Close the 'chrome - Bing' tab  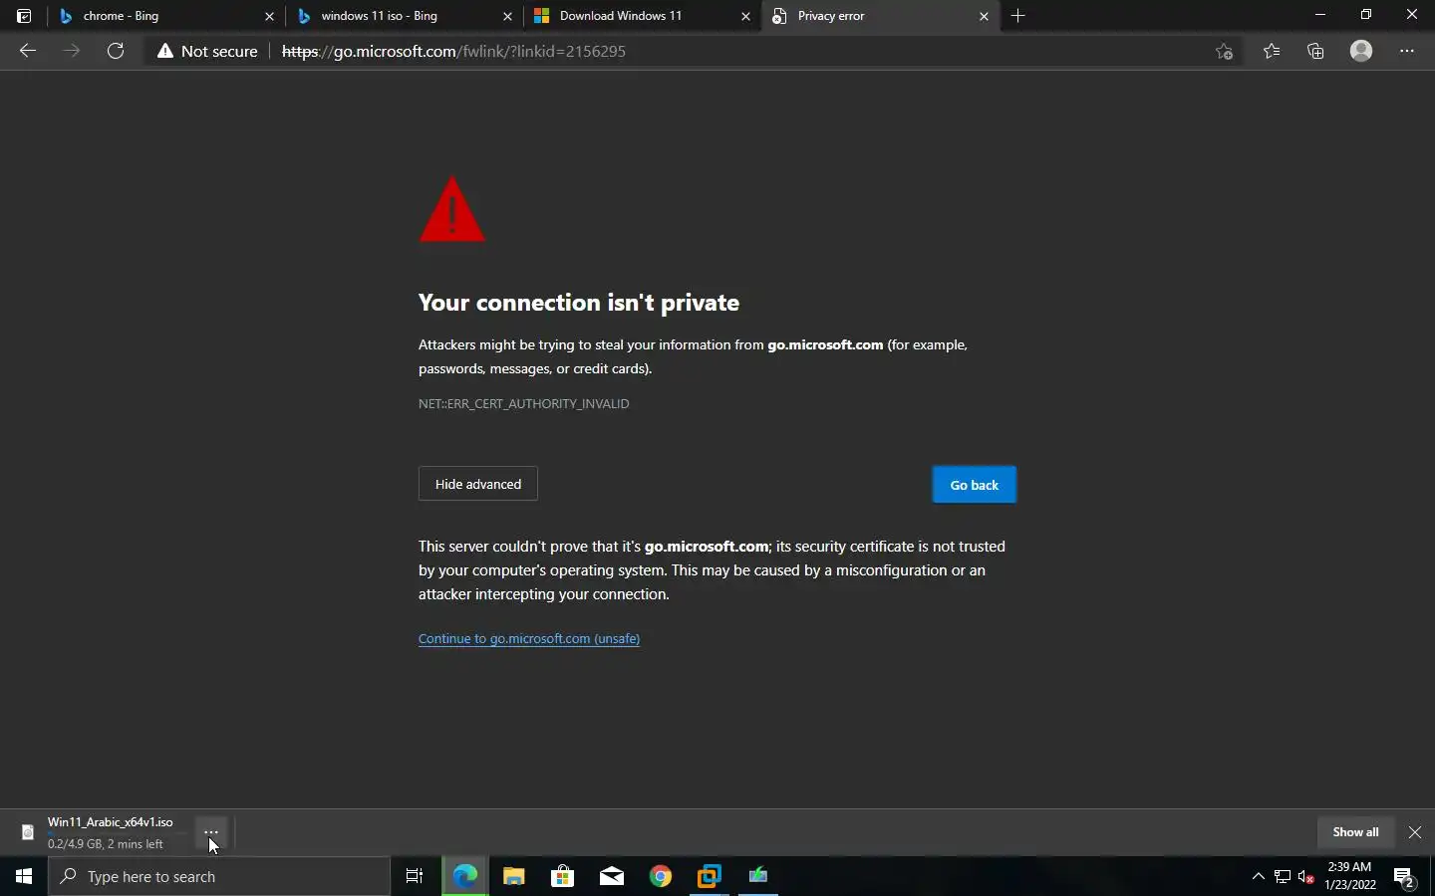click(x=269, y=16)
